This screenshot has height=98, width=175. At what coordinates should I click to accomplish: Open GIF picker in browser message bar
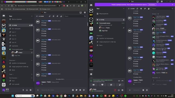73,90
